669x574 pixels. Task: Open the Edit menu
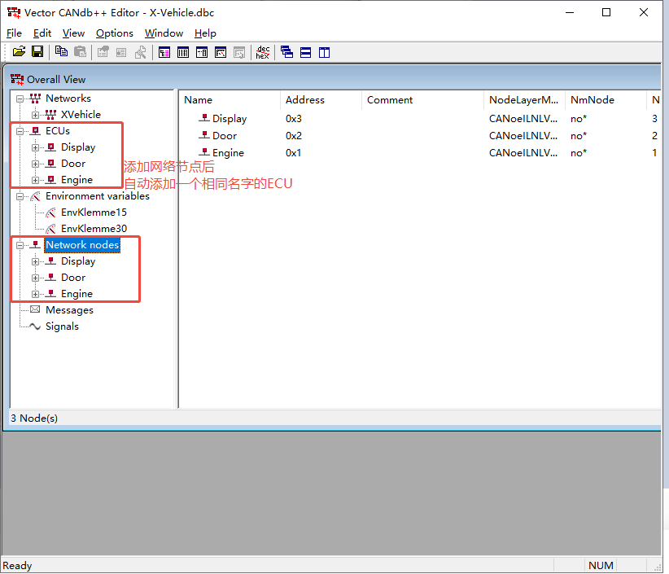point(42,33)
